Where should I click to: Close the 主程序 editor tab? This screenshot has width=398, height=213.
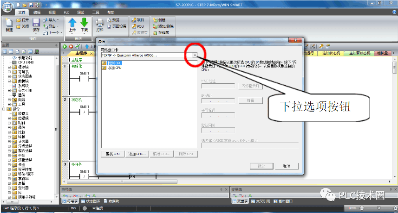pos(91,53)
